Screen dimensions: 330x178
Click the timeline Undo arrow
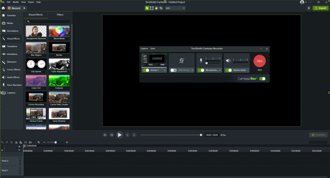pyautogui.click(x=2, y=142)
